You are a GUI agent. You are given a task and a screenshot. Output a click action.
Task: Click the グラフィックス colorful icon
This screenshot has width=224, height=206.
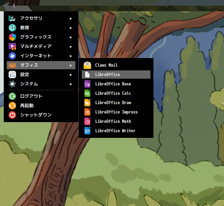(x=12, y=37)
